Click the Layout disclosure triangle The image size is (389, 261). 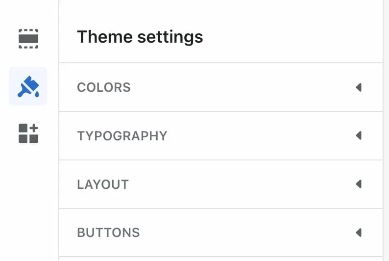[359, 184]
